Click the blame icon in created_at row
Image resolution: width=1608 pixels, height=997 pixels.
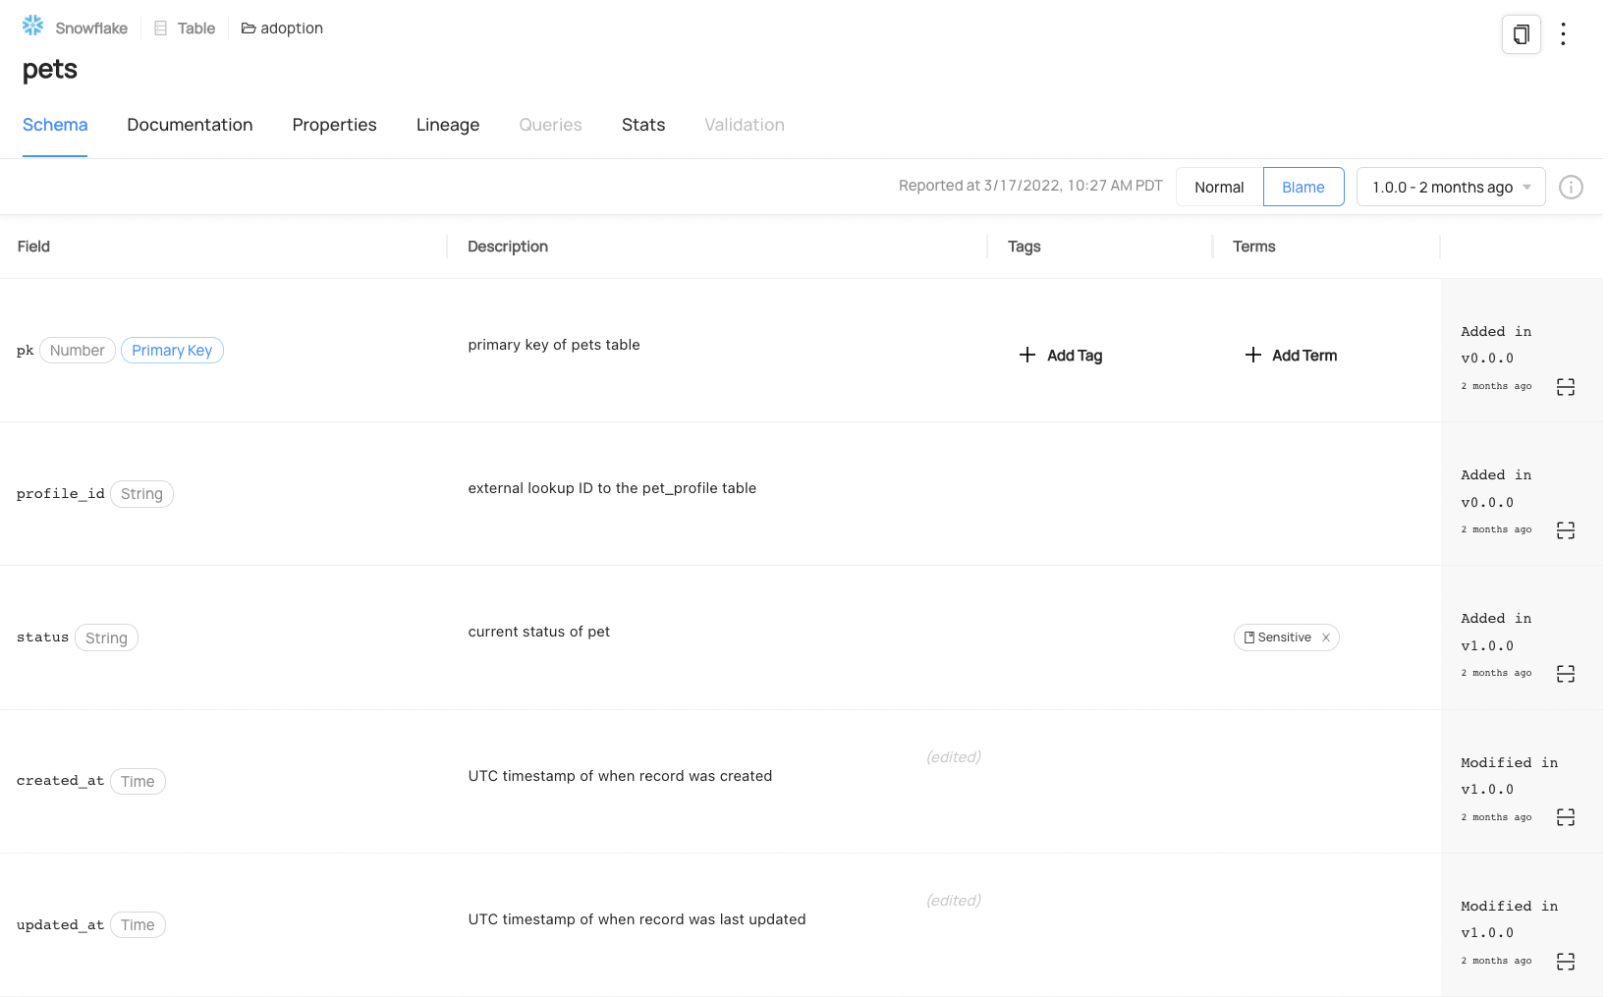(x=1566, y=817)
